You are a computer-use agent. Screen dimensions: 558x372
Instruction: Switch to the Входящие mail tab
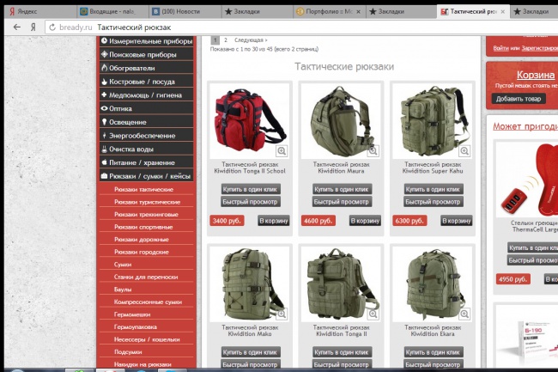112,12
